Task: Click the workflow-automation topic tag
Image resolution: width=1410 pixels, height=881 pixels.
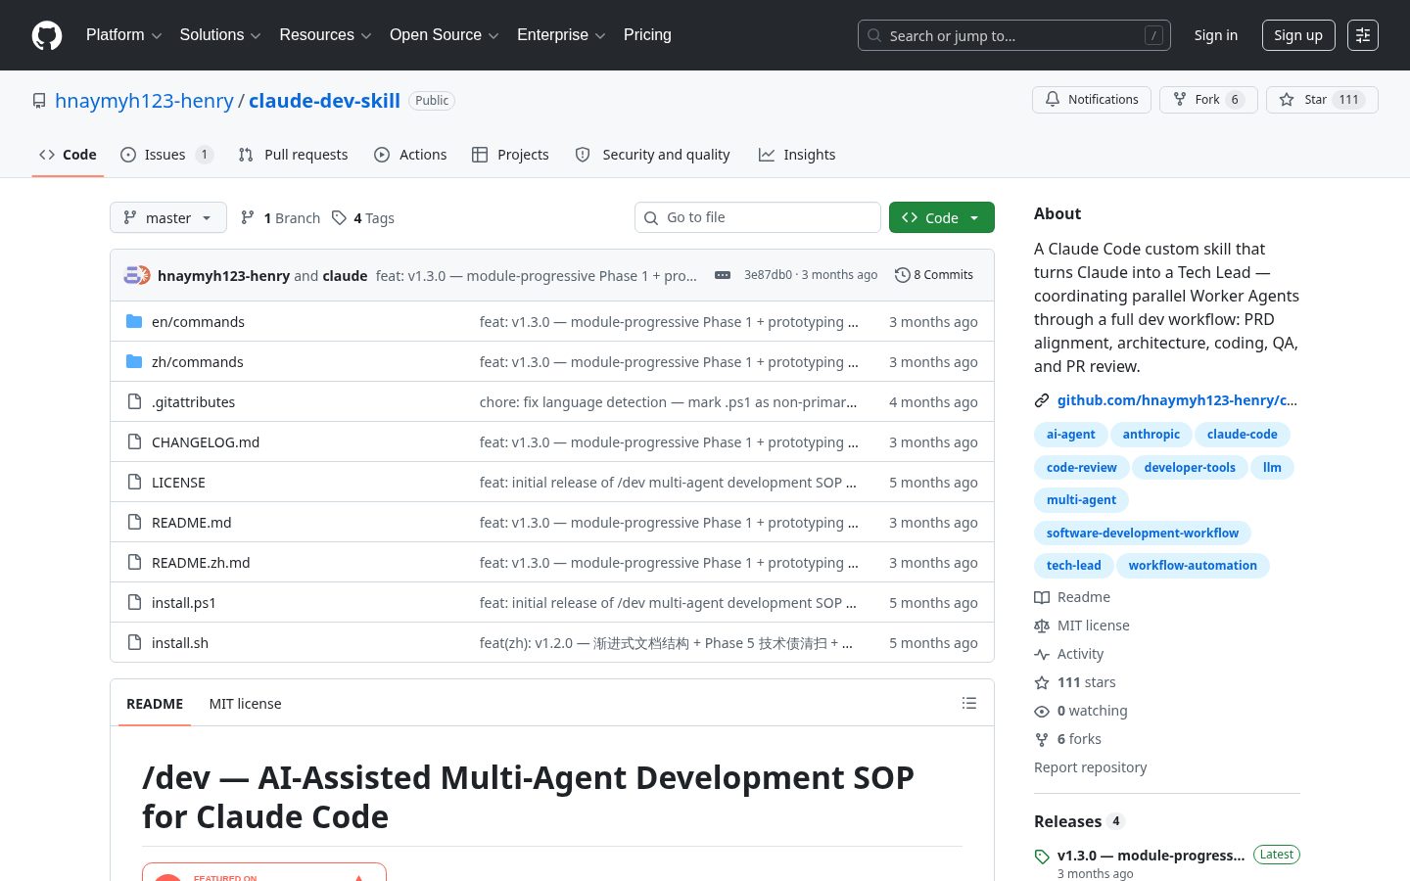Action: click(1193, 566)
